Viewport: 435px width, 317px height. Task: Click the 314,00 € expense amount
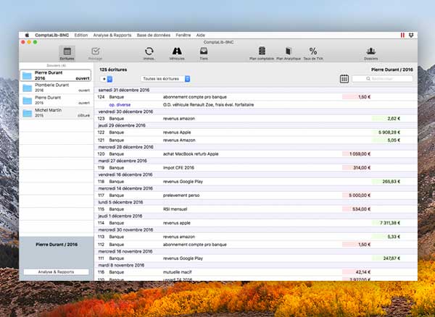[x=362, y=168]
